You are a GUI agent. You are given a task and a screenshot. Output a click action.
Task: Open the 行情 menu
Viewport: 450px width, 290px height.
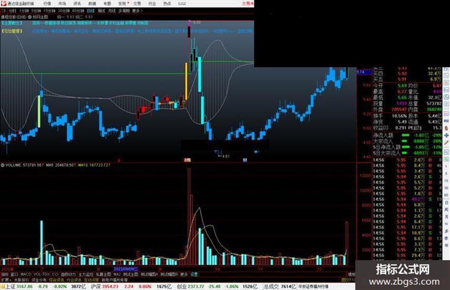pos(47,3)
